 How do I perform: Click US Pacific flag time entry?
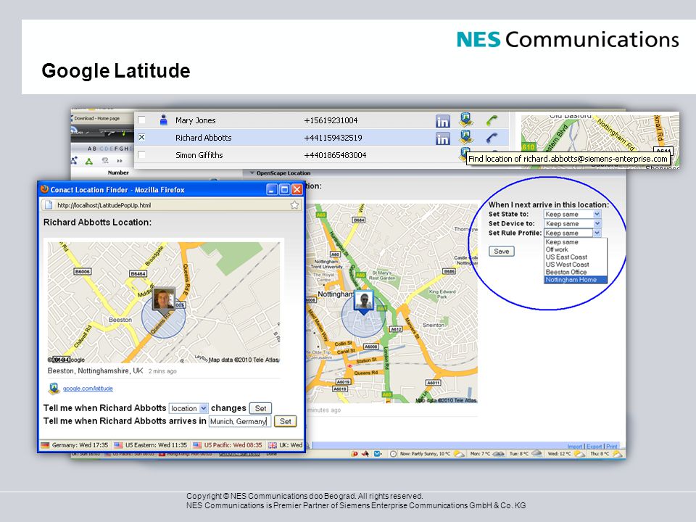click(227, 444)
